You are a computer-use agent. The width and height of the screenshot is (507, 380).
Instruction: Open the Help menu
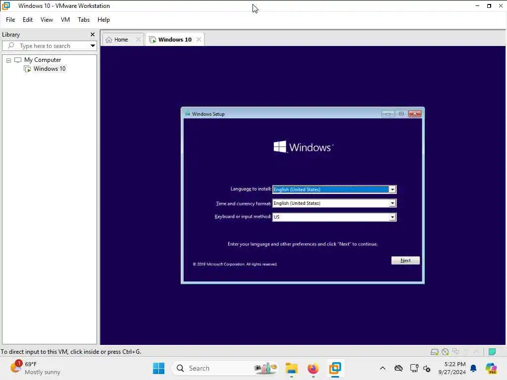point(103,20)
